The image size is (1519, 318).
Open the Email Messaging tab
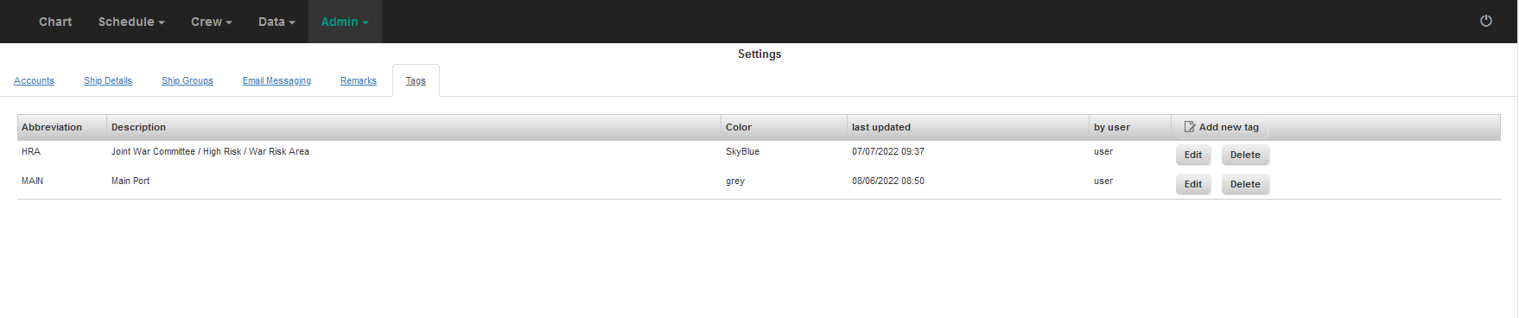click(276, 80)
